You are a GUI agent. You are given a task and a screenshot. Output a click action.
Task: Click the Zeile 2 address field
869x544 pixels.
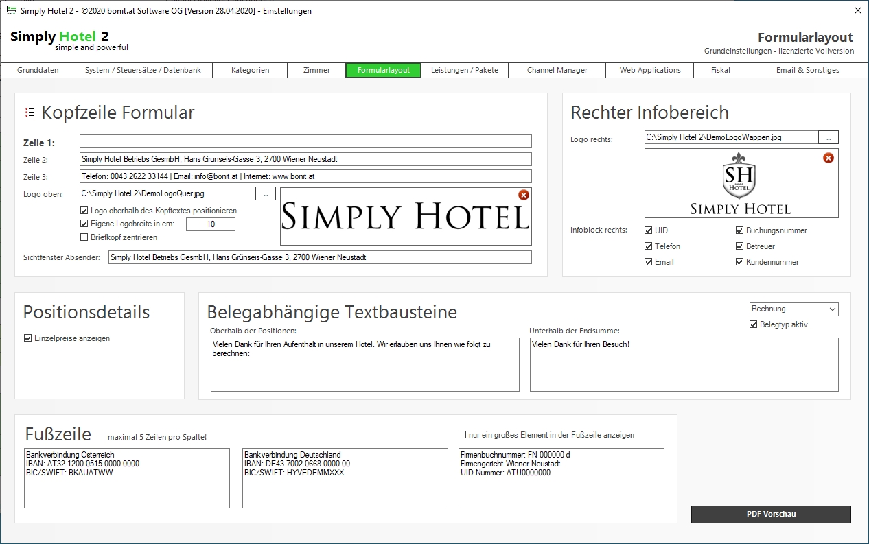(305, 159)
